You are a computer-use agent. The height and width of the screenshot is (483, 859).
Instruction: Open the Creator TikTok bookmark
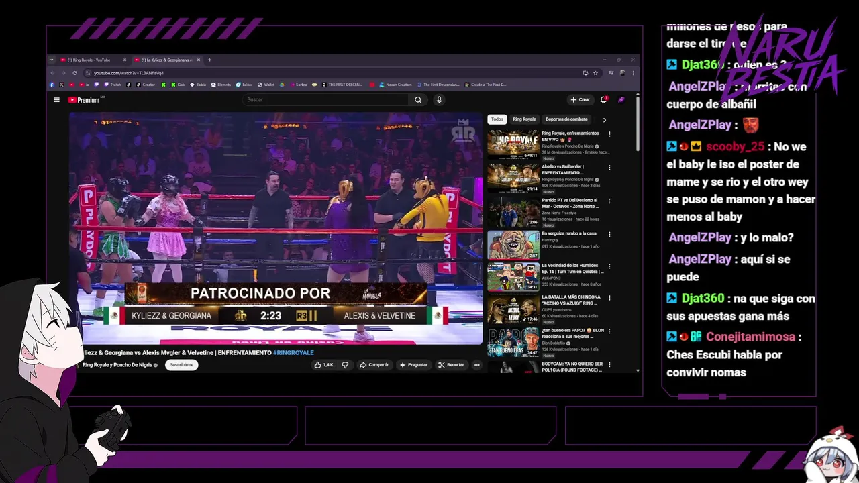pos(144,85)
